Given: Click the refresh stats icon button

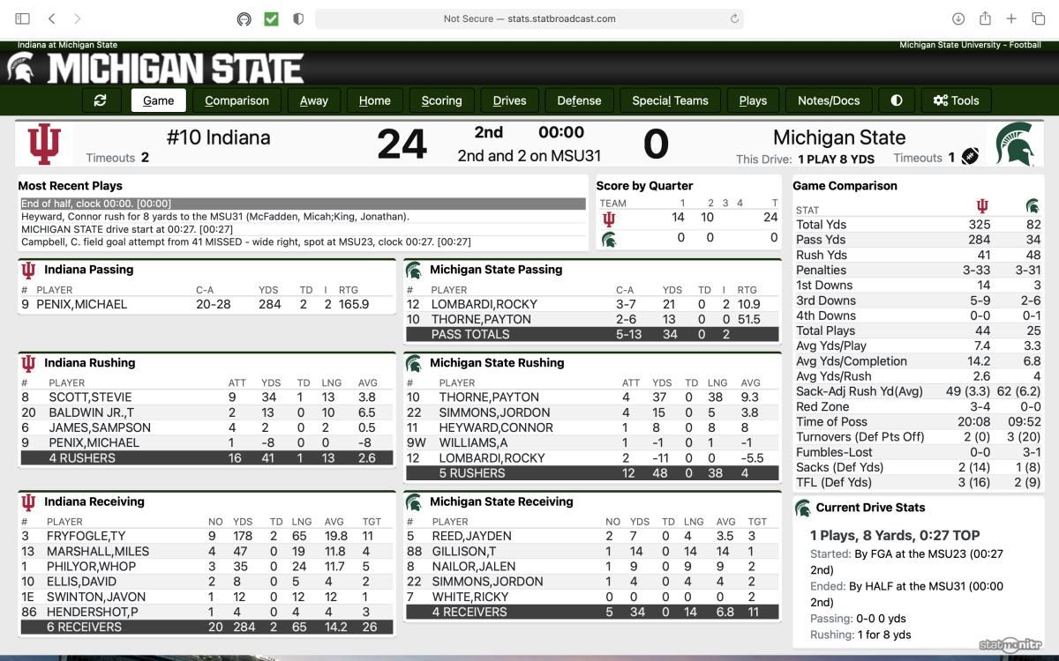Looking at the screenshot, I should pyautogui.click(x=101, y=100).
